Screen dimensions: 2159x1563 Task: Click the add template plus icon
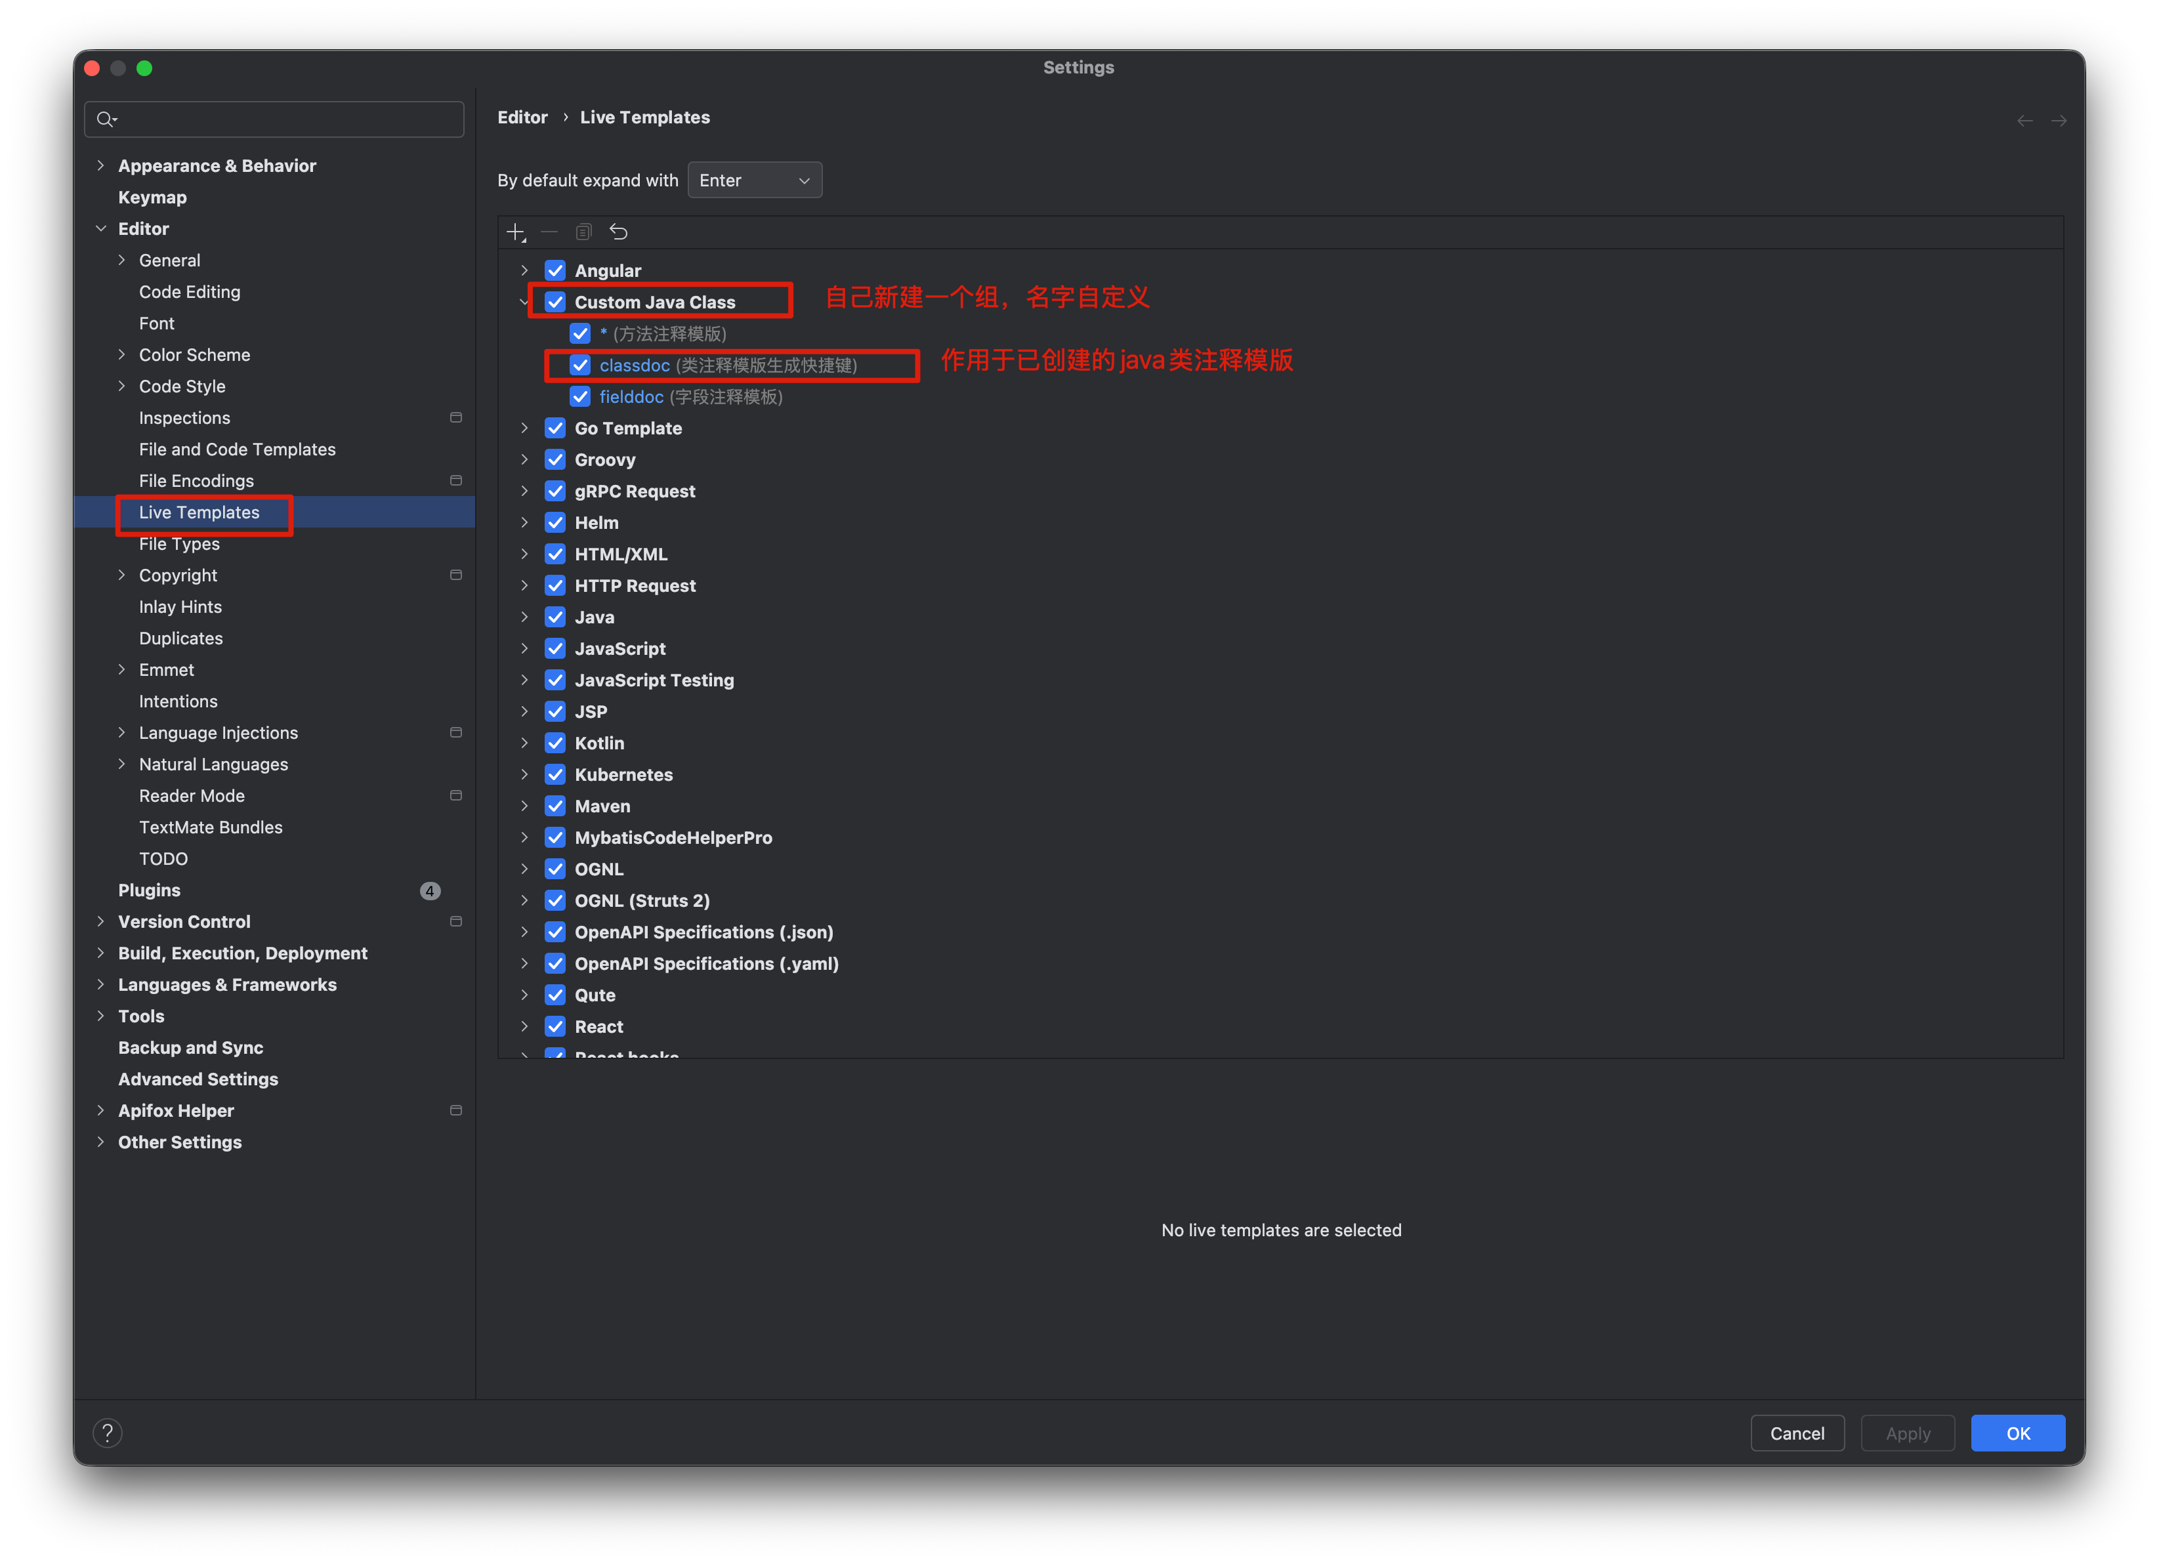[x=515, y=232]
